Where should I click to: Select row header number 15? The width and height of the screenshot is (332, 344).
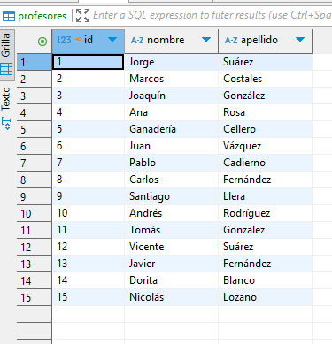point(34,297)
